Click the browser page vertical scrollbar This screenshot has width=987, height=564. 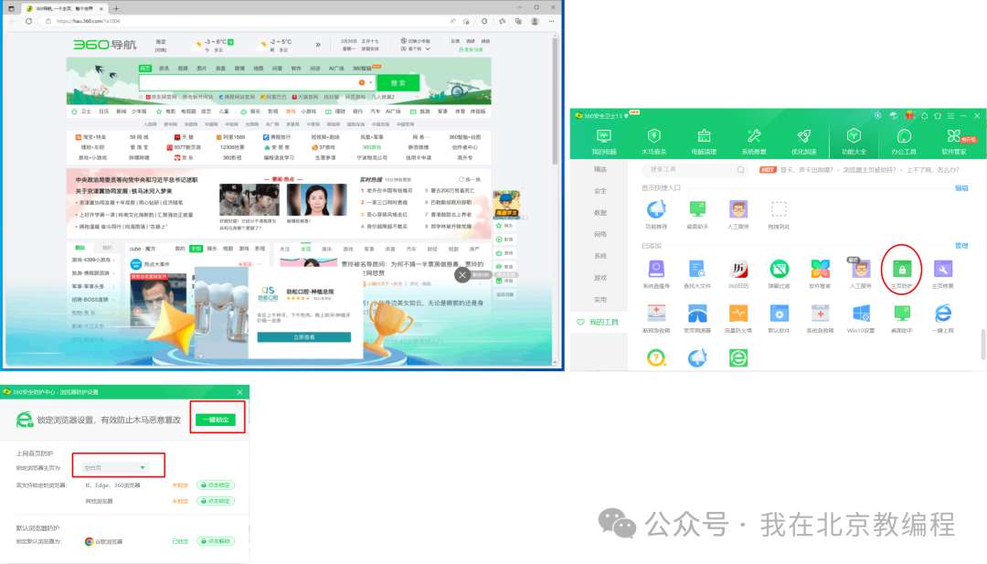pos(555,101)
